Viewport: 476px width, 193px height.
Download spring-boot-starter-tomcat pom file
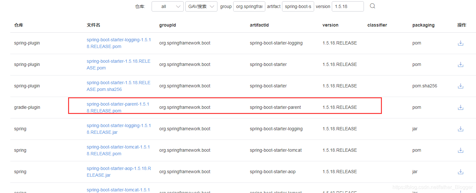pyautogui.click(x=460, y=150)
